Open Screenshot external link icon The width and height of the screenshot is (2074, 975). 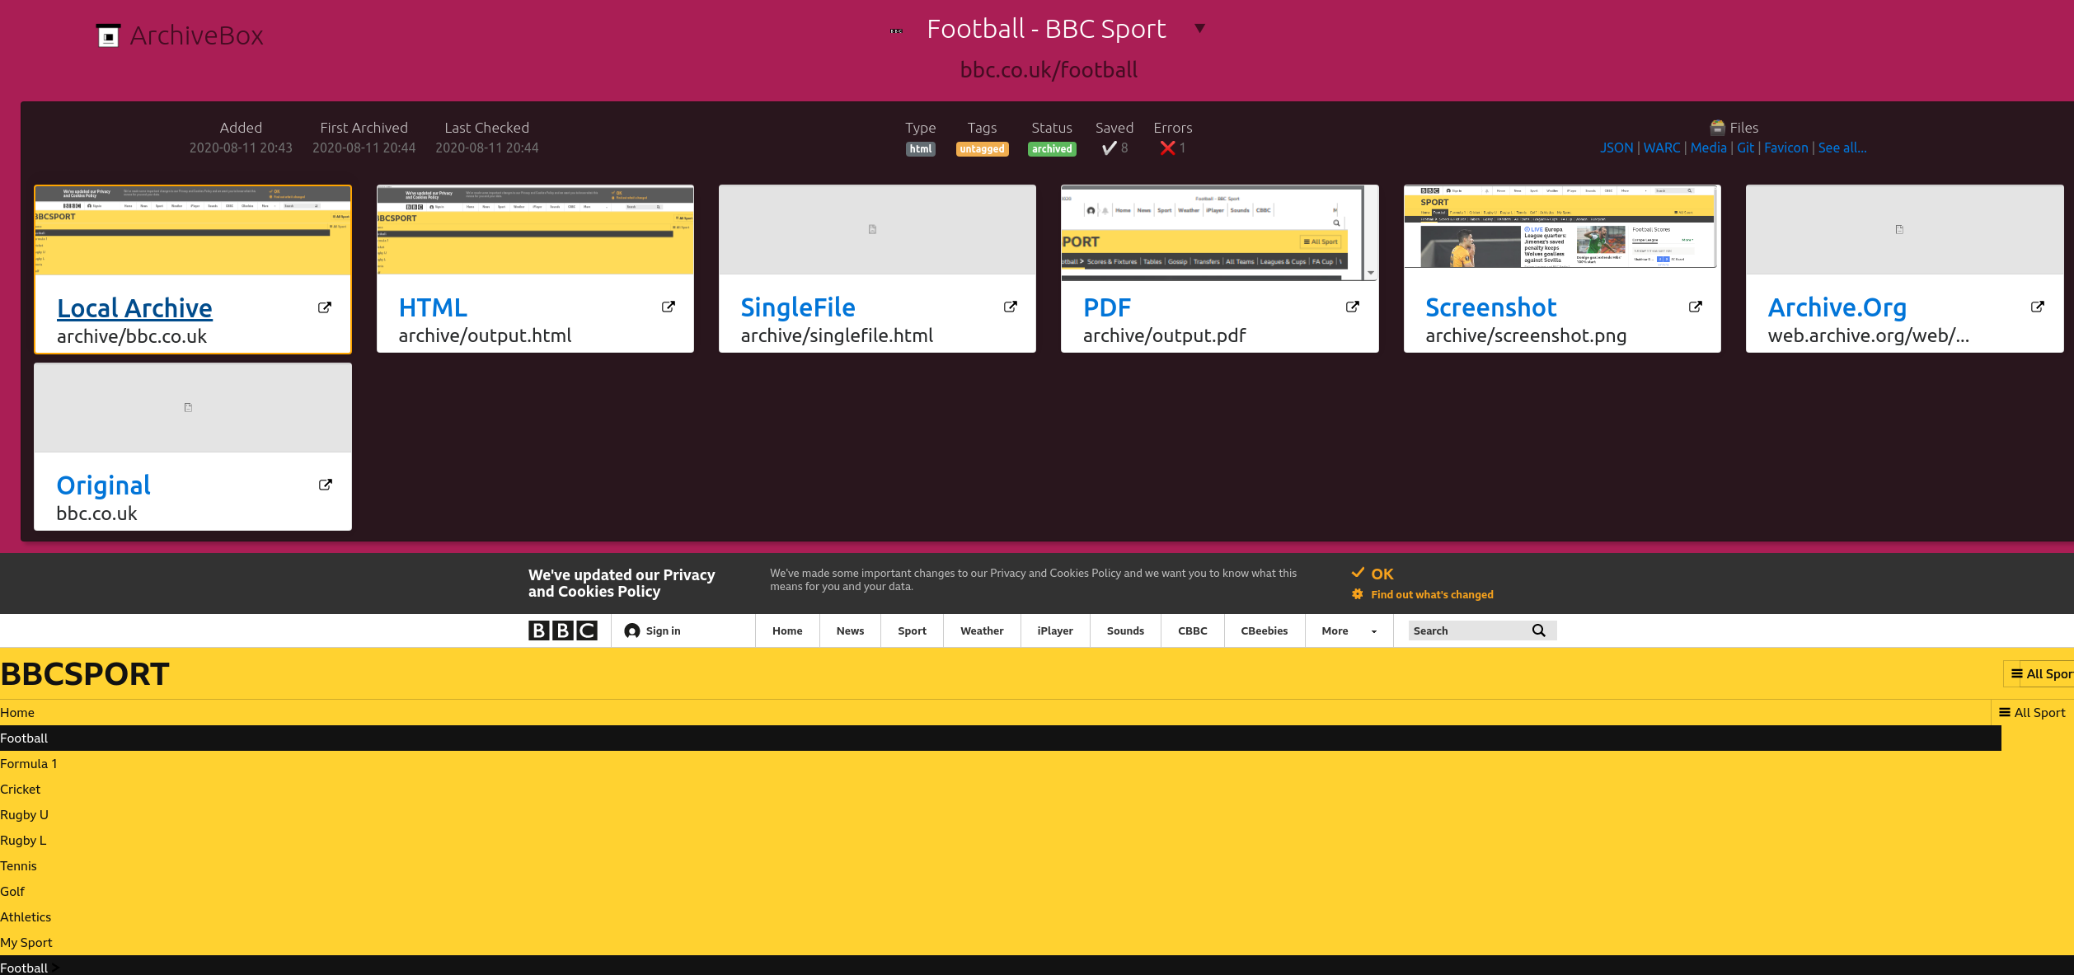pos(1696,307)
